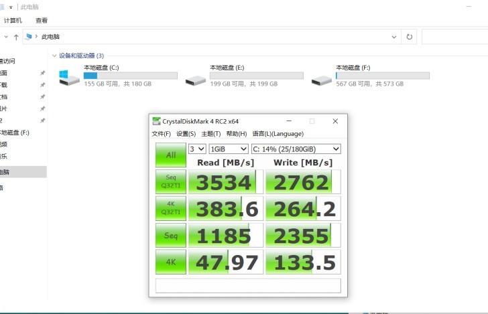Open the target drive dropdown C: 14%
This screenshot has width=488, height=314.
click(296, 149)
